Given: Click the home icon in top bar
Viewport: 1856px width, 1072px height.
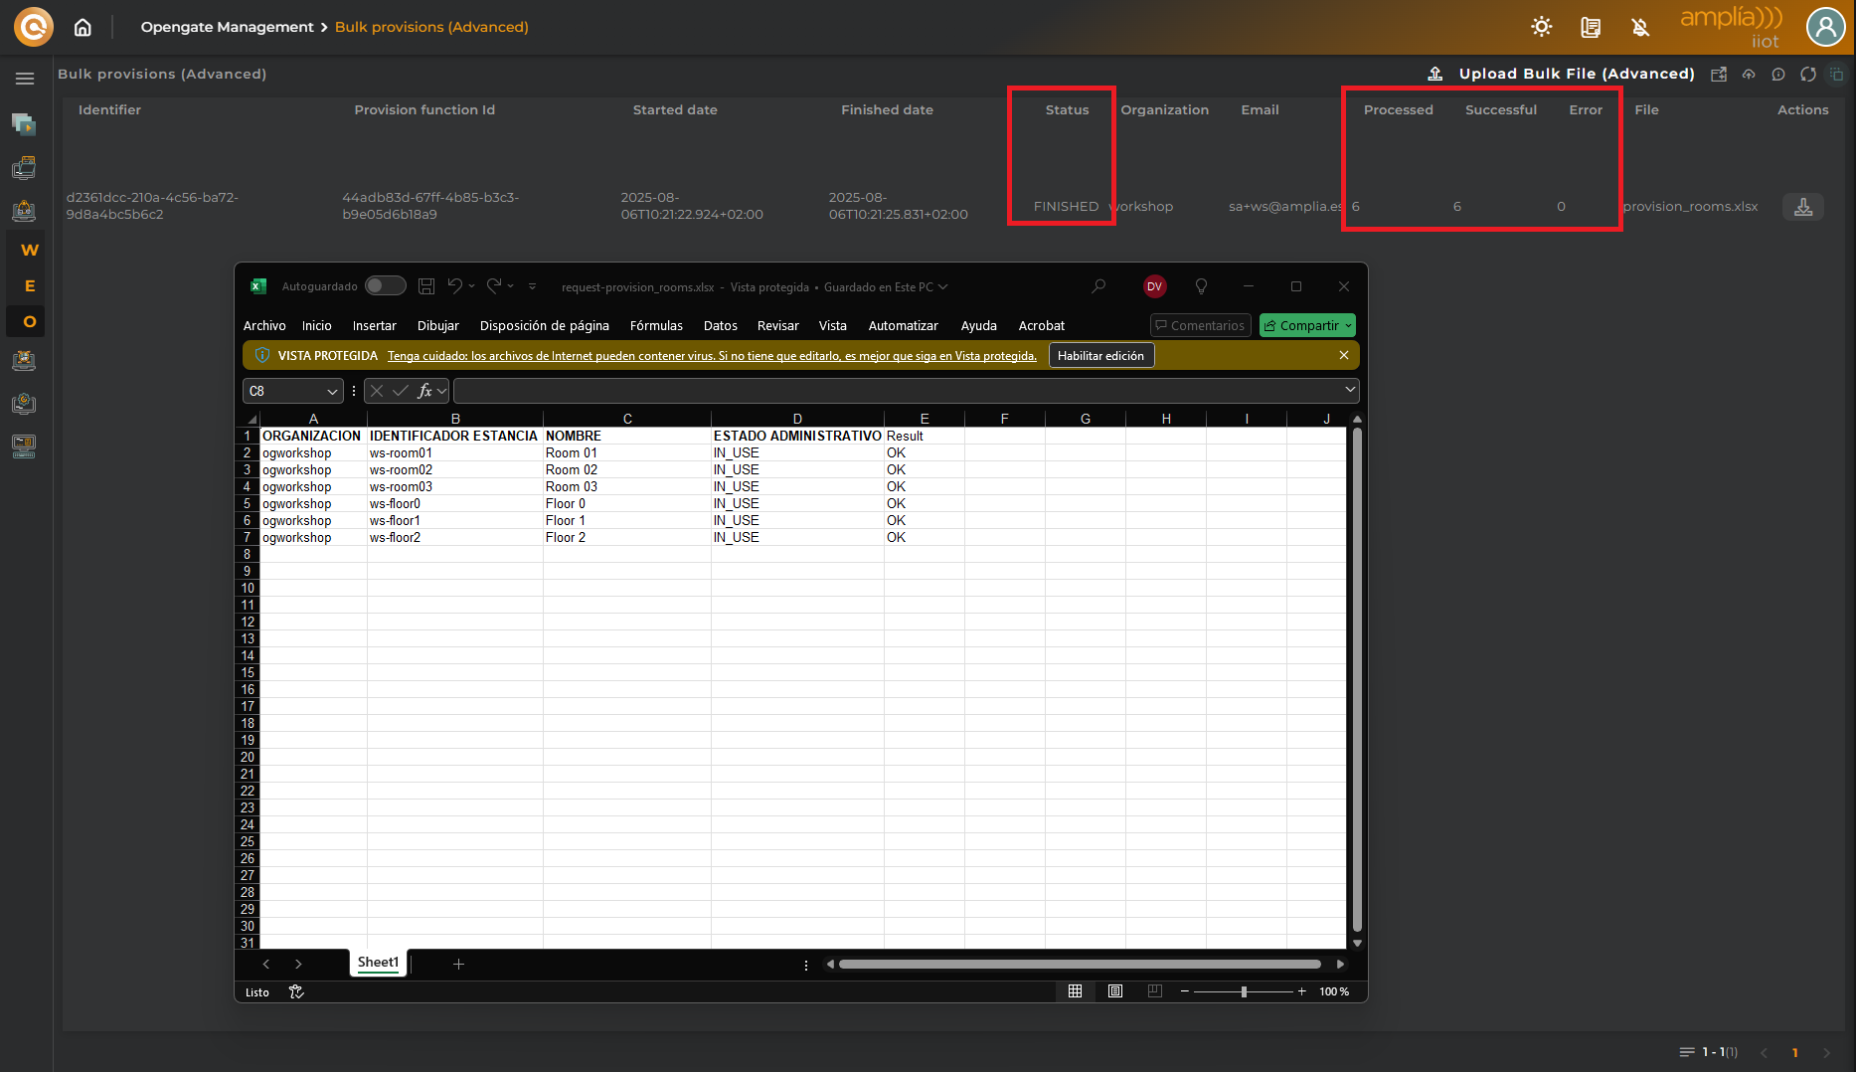Looking at the screenshot, I should click(83, 27).
